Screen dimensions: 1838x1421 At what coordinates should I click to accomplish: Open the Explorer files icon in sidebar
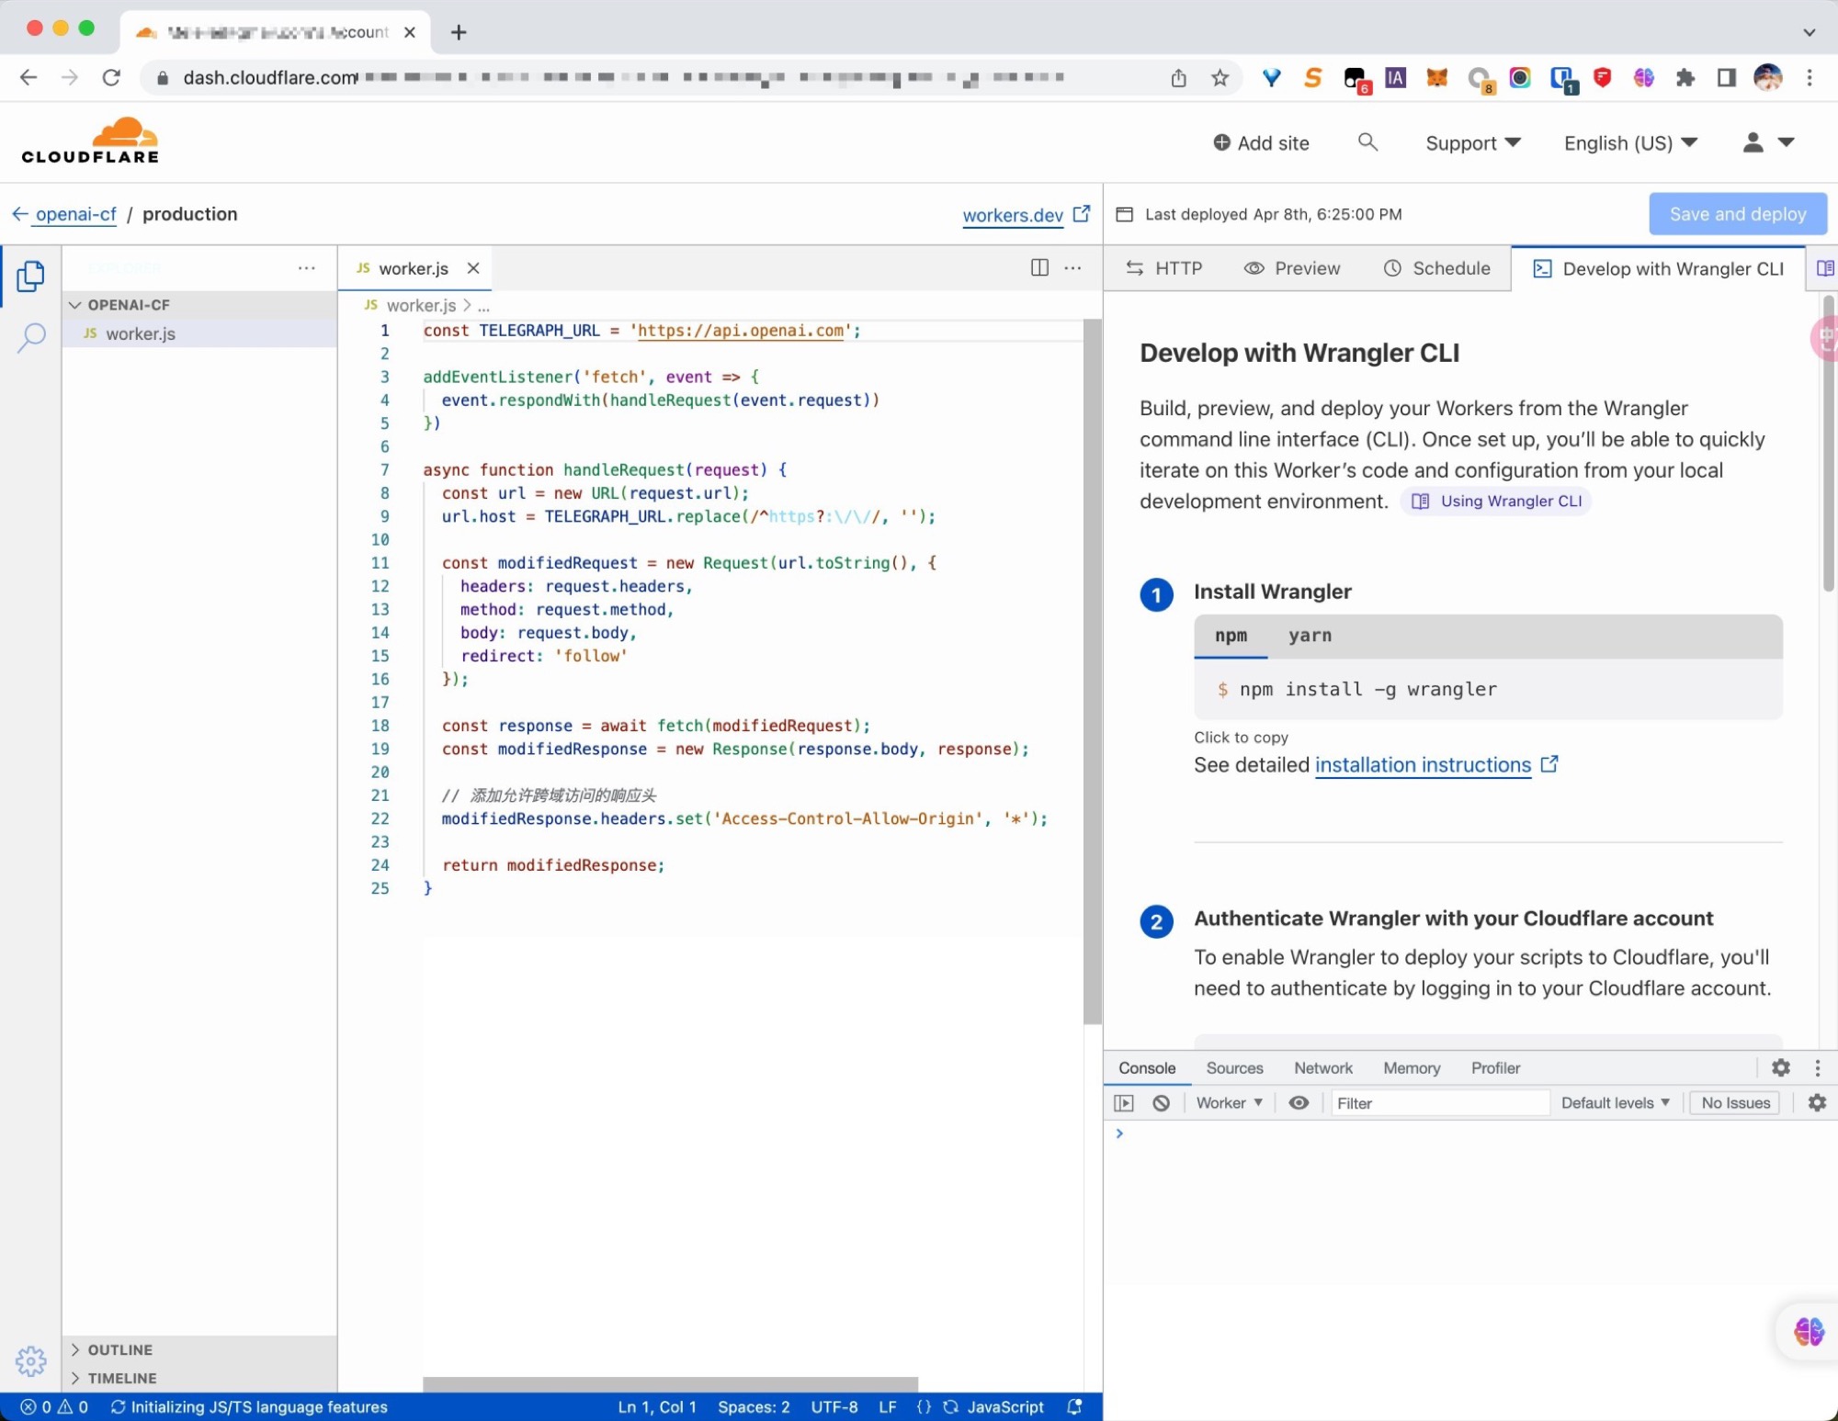pyautogui.click(x=30, y=276)
